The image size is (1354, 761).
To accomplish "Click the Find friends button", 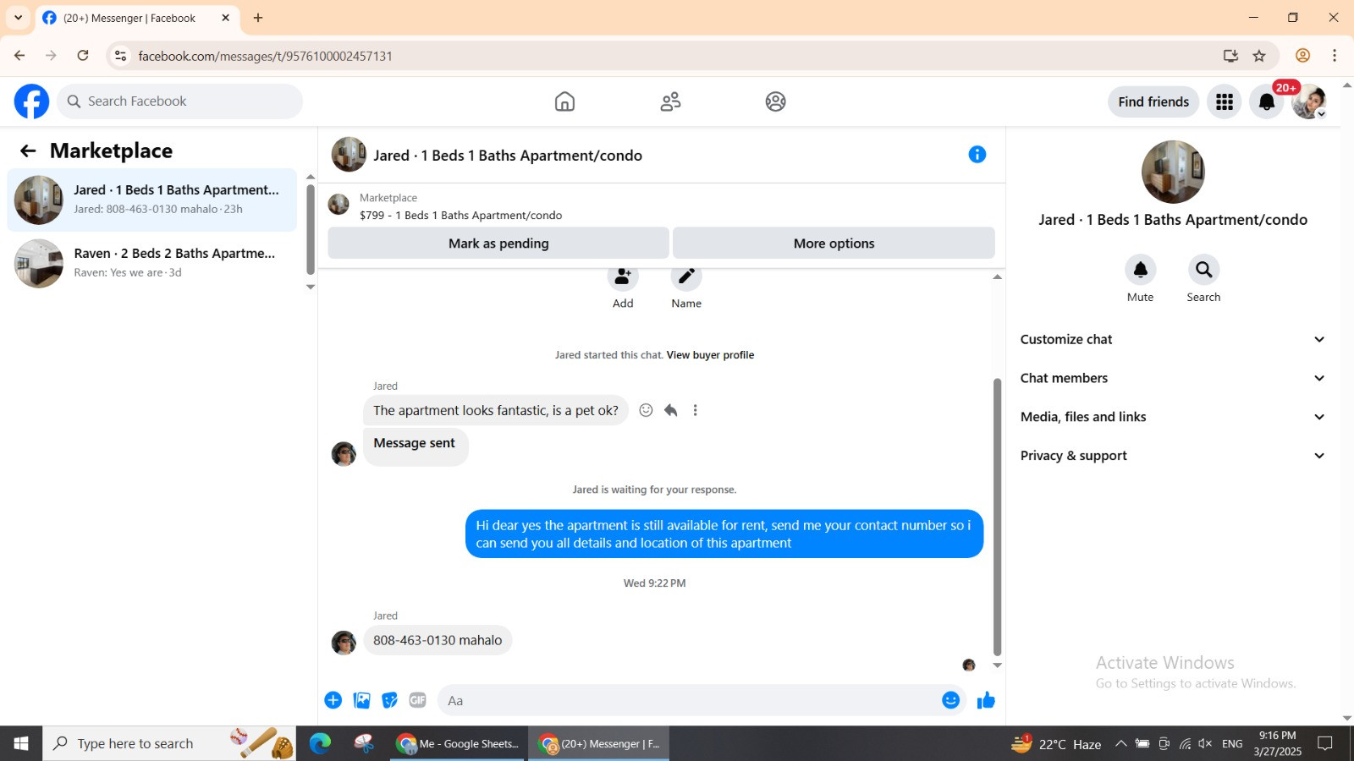I will (1153, 102).
